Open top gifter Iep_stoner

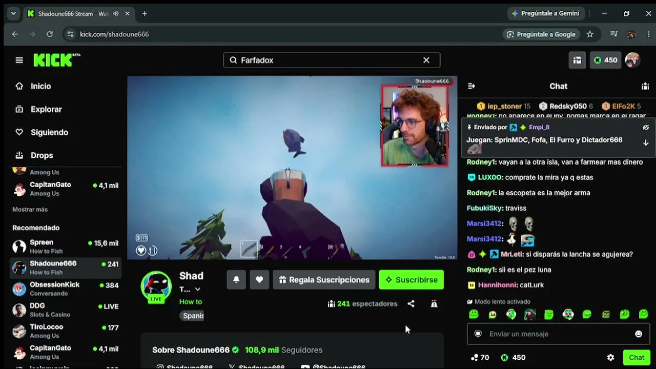pos(503,106)
